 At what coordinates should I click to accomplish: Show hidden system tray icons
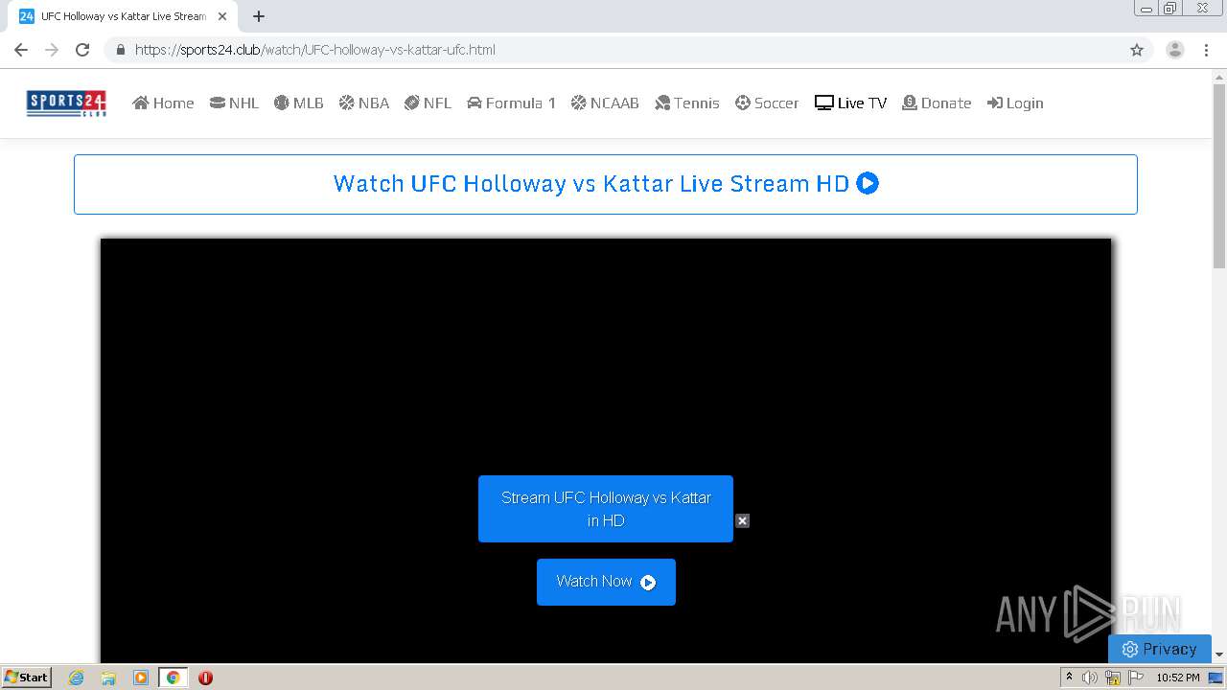(1069, 678)
